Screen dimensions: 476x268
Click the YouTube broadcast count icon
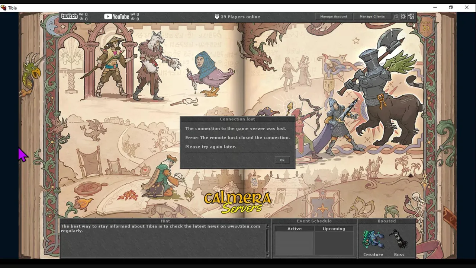click(132, 15)
